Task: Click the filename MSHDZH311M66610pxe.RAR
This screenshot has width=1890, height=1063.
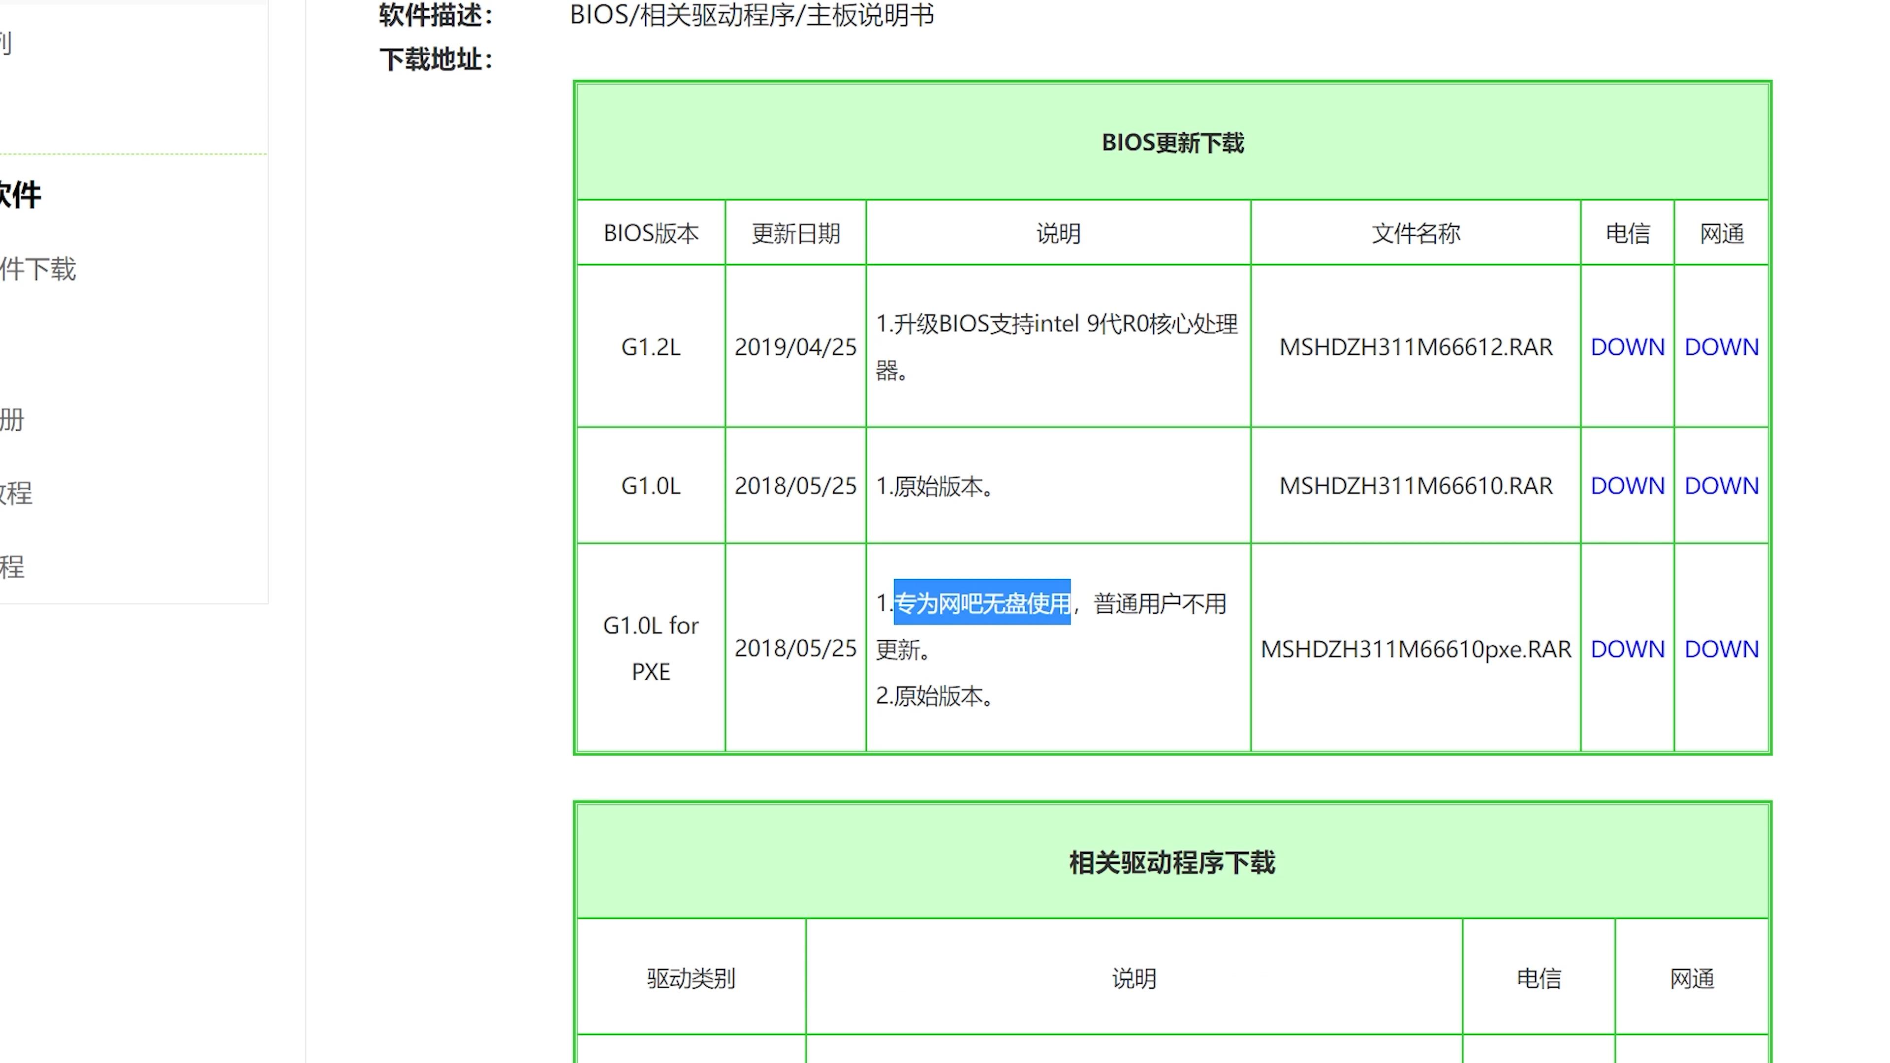Action: point(1416,649)
